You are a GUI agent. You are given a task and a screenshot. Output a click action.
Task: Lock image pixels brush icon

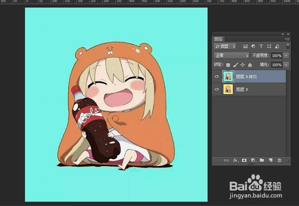coord(235,65)
